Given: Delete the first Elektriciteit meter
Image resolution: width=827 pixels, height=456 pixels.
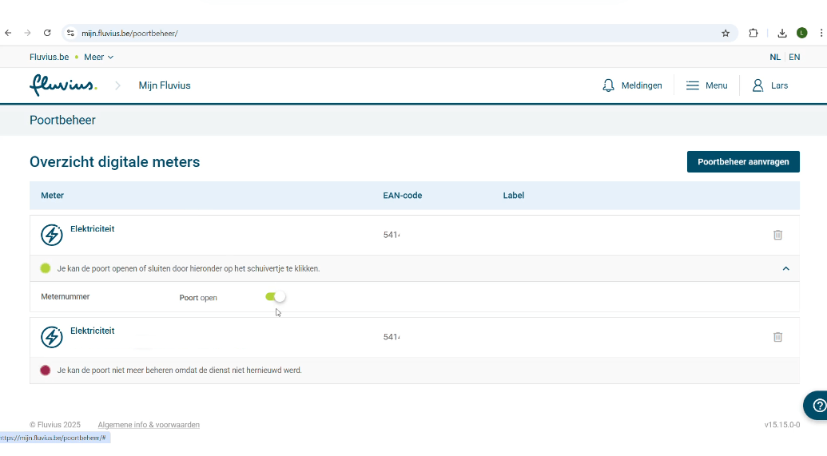Looking at the screenshot, I should click(x=777, y=235).
